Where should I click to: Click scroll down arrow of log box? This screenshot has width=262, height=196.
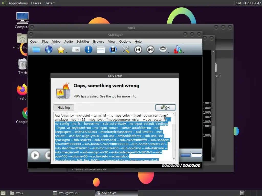174,159
